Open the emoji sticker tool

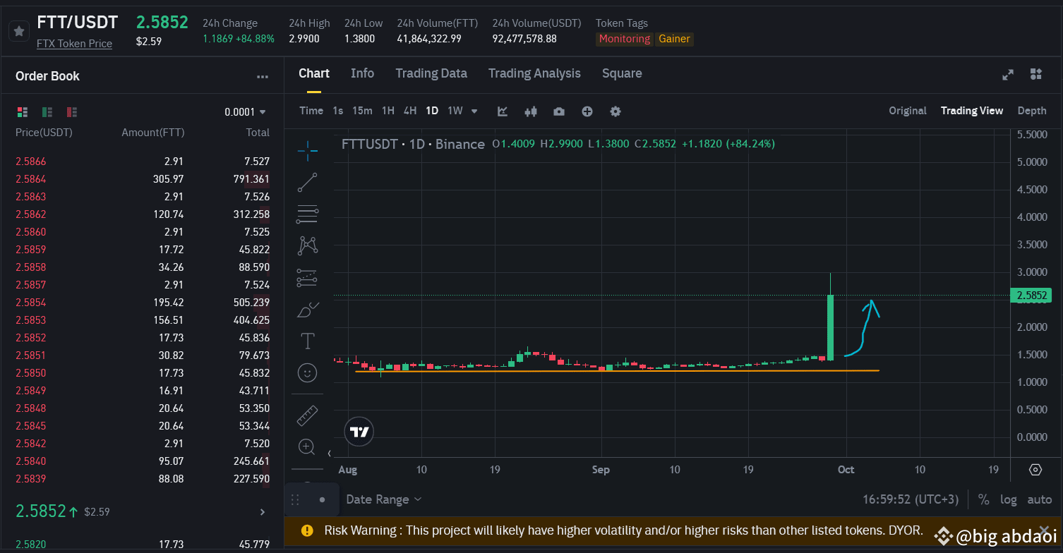coord(307,372)
